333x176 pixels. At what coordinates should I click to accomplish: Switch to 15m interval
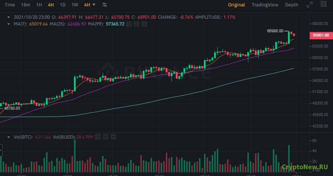tap(25, 5)
